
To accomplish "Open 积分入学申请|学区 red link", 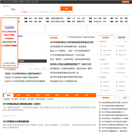I will coord(10,32).
